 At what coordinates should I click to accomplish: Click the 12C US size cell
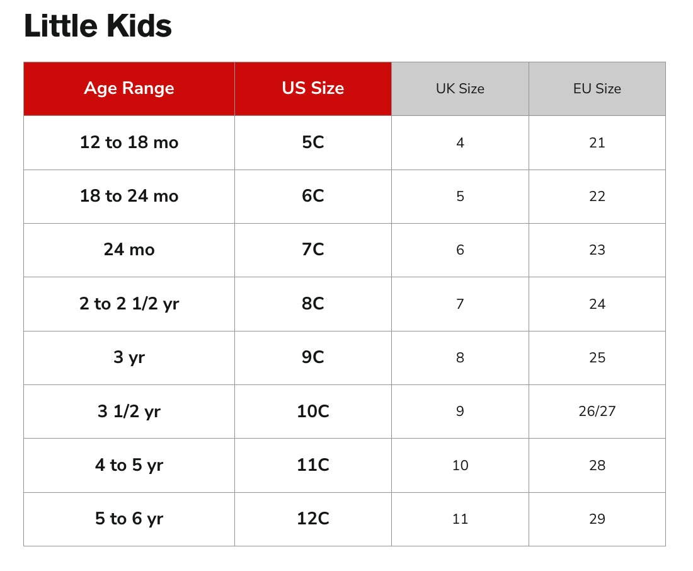(313, 519)
